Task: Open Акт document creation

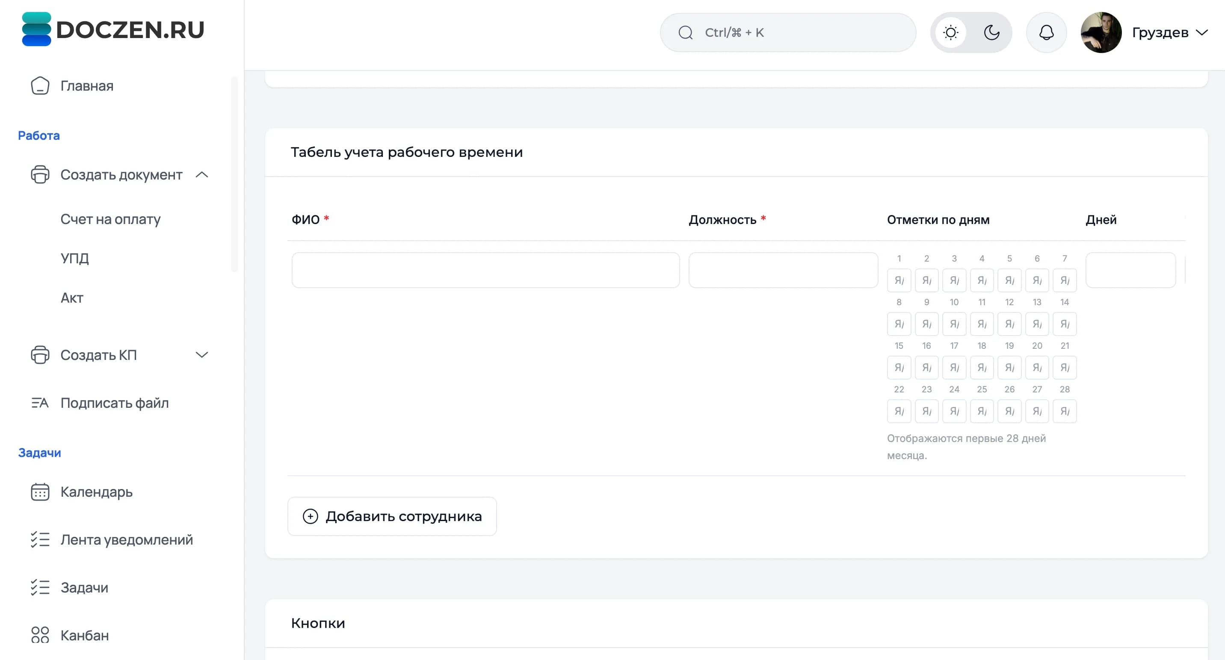Action: [x=72, y=298]
